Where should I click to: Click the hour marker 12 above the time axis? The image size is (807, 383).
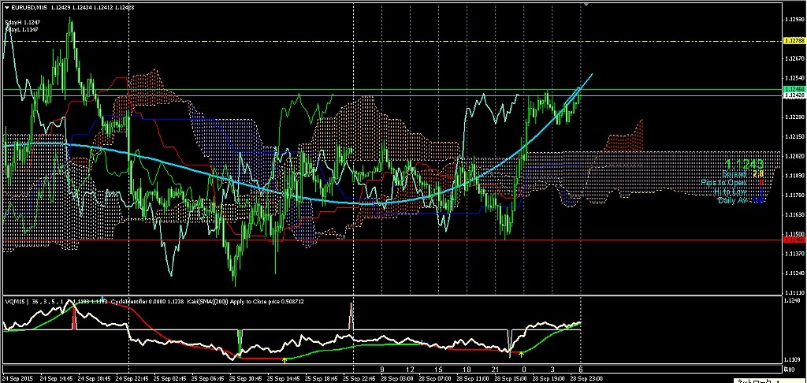(x=410, y=370)
